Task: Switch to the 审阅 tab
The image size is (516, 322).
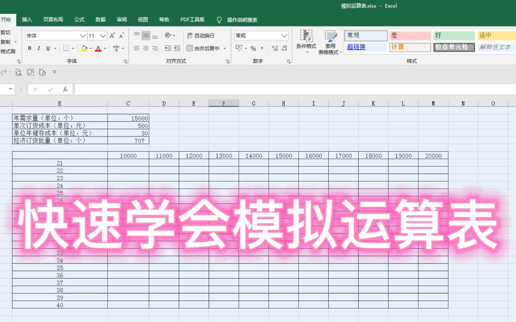Action: click(122, 20)
